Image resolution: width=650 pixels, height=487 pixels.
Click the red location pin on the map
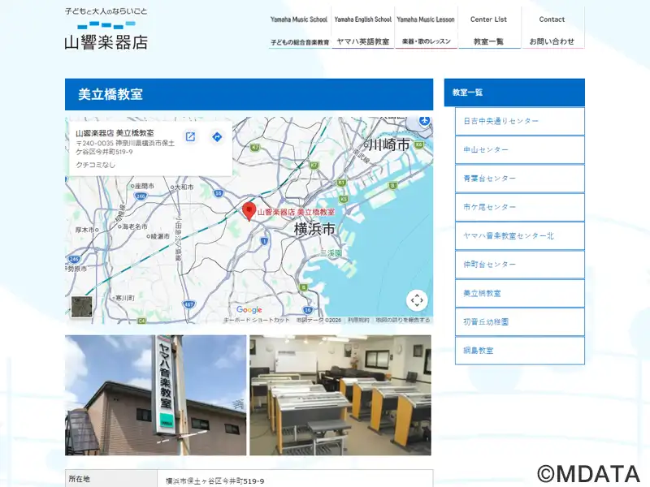click(x=249, y=210)
